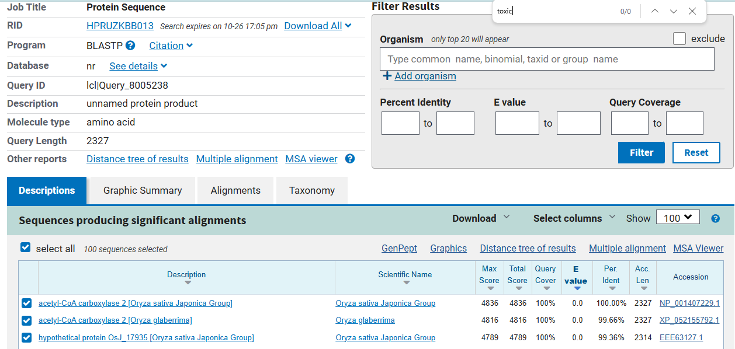Open accession link NP_001407229.1

click(x=689, y=303)
